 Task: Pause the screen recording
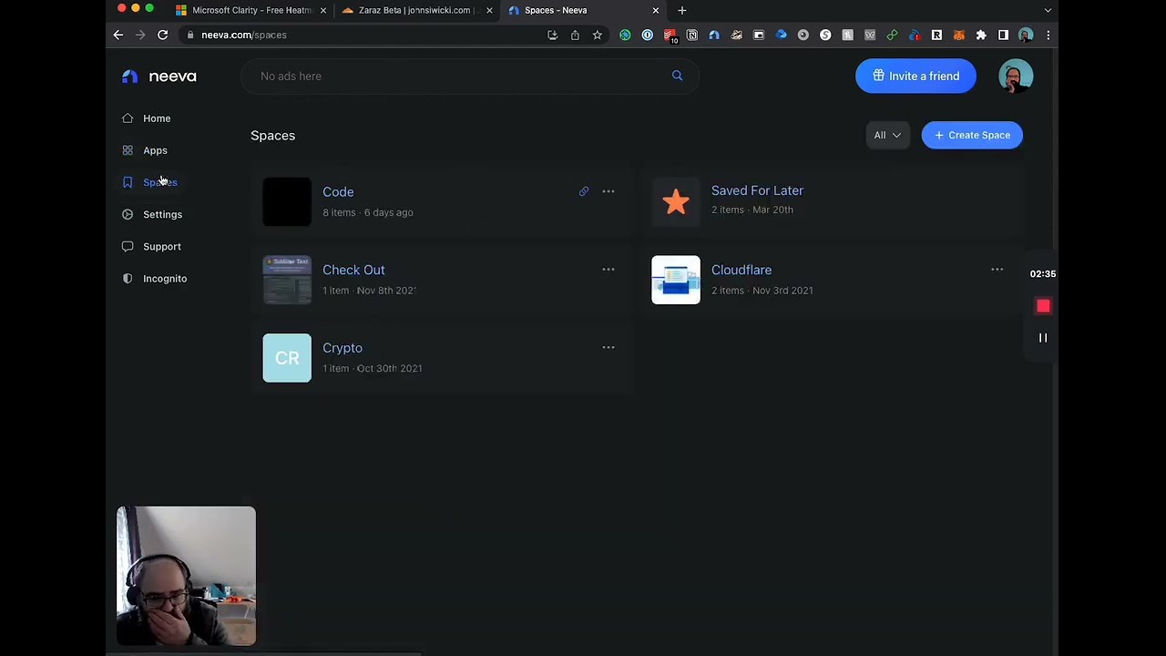coord(1043,338)
